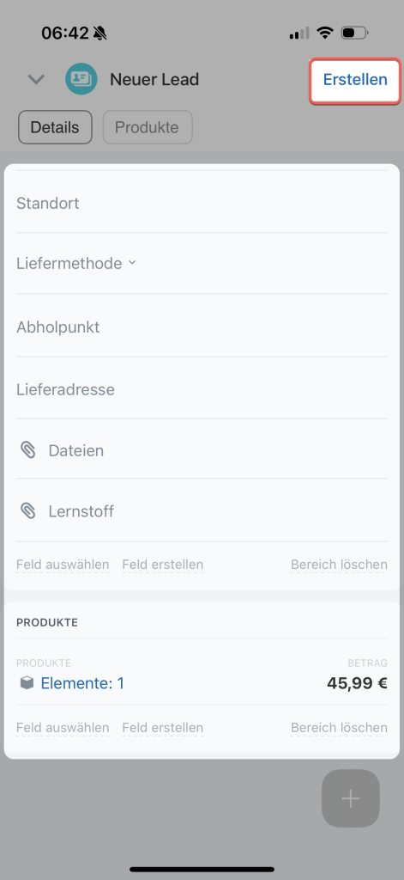Tap Bereich löschen under Lernstoff
404x880 pixels.
coord(339,564)
